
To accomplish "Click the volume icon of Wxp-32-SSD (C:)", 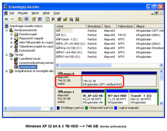I will [58, 48].
